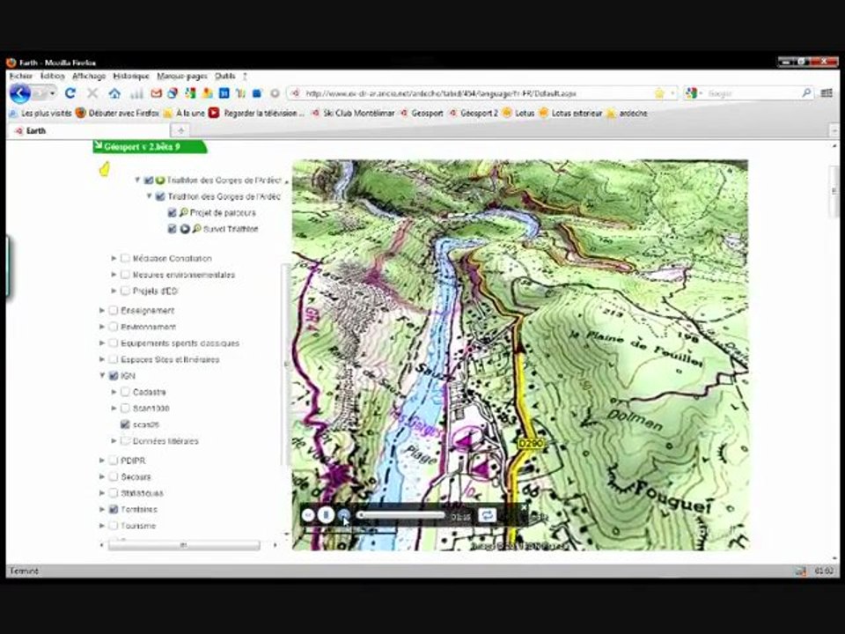Open the Outils menu
This screenshot has height=634, width=845.
(224, 76)
